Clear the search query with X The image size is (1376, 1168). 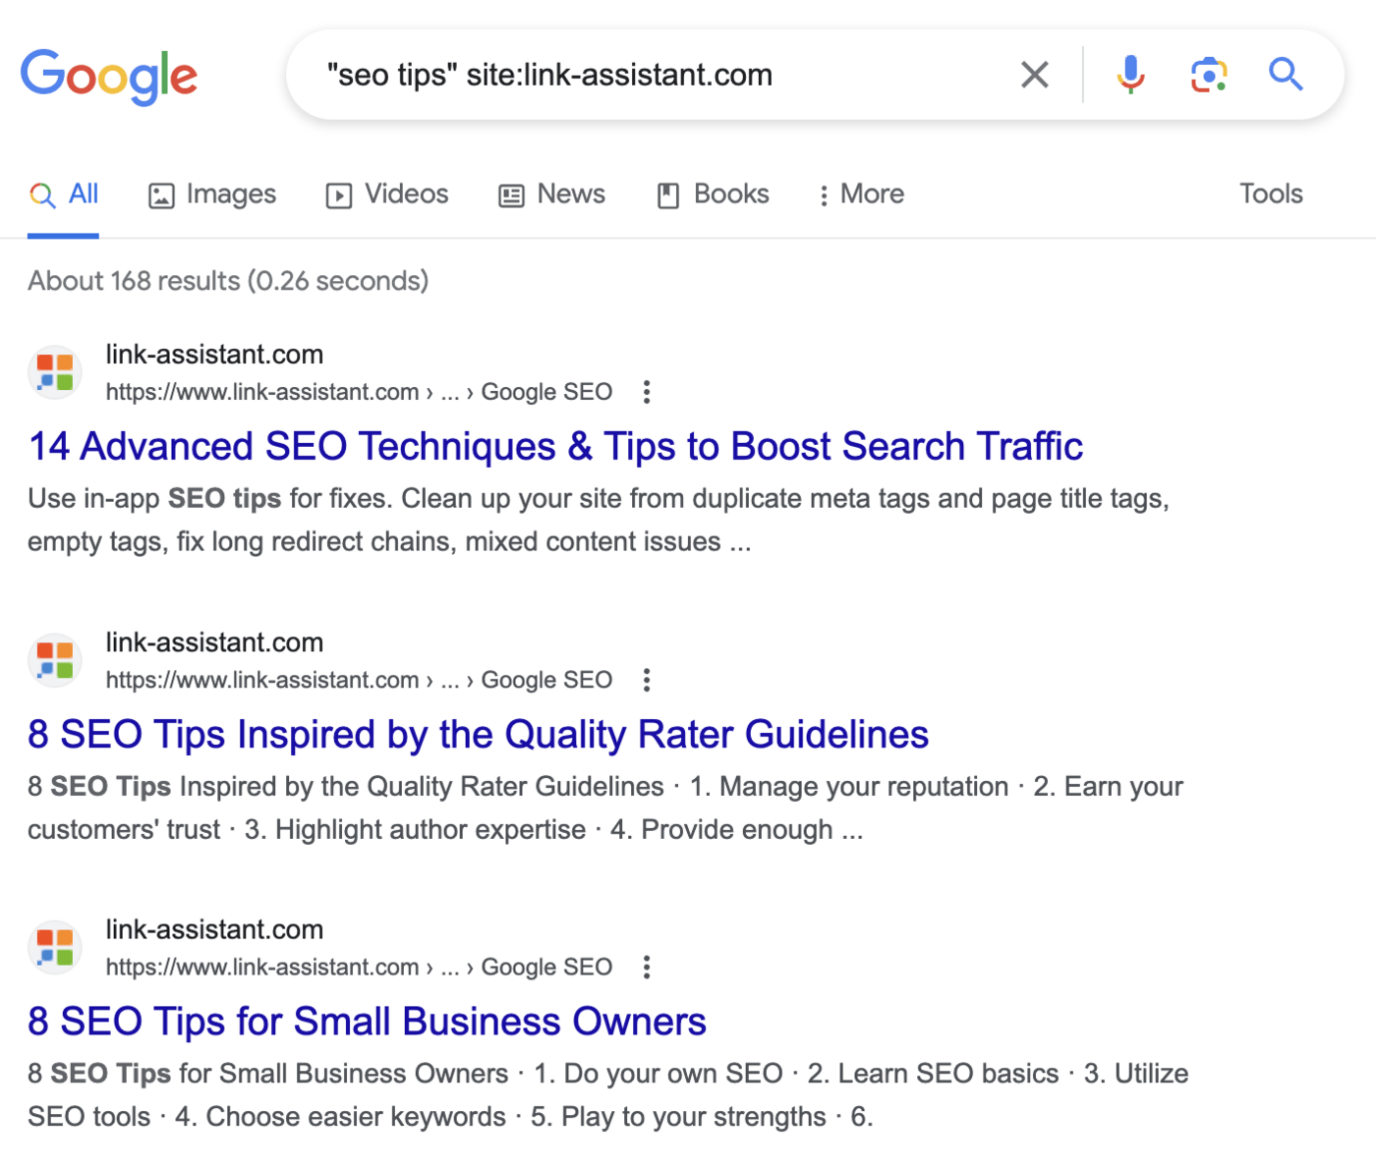tap(1034, 75)
